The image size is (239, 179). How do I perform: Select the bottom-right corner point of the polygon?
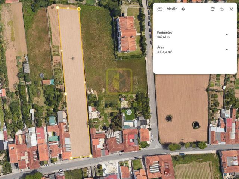click(x=91, y=156)
